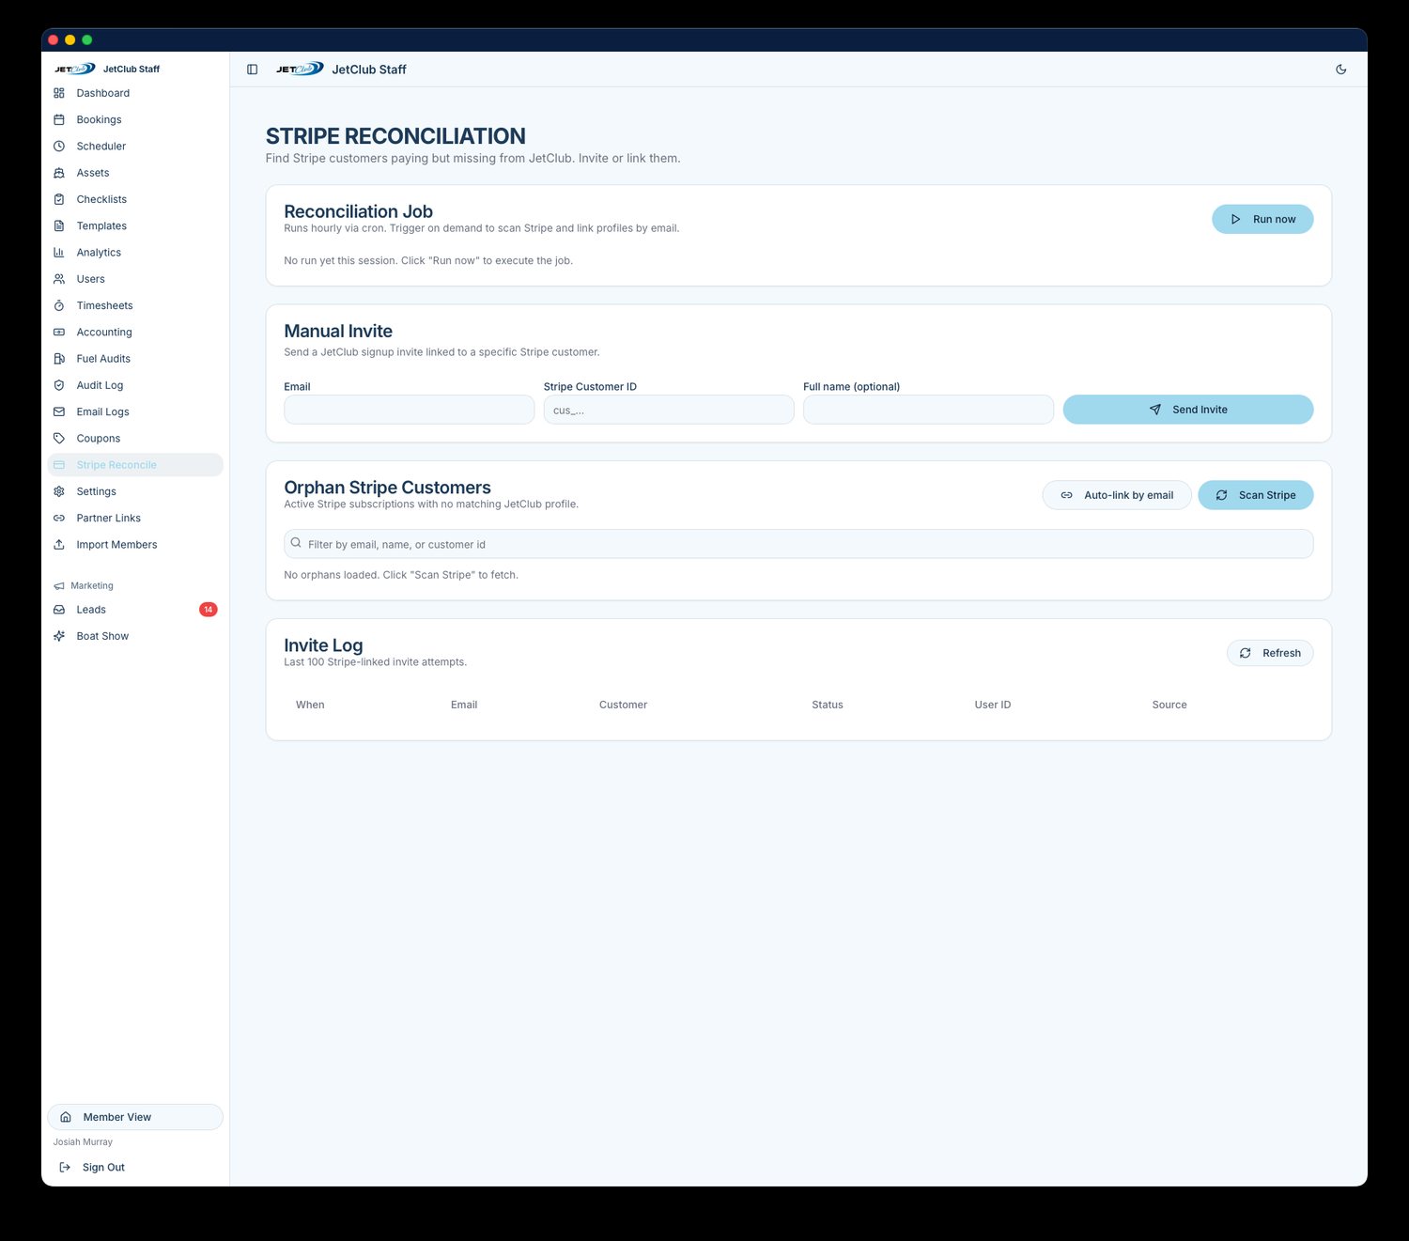The height and width of the screenshot is (1241, 1409).
Task: Click the Run now button
Action: coord(1262,219)
